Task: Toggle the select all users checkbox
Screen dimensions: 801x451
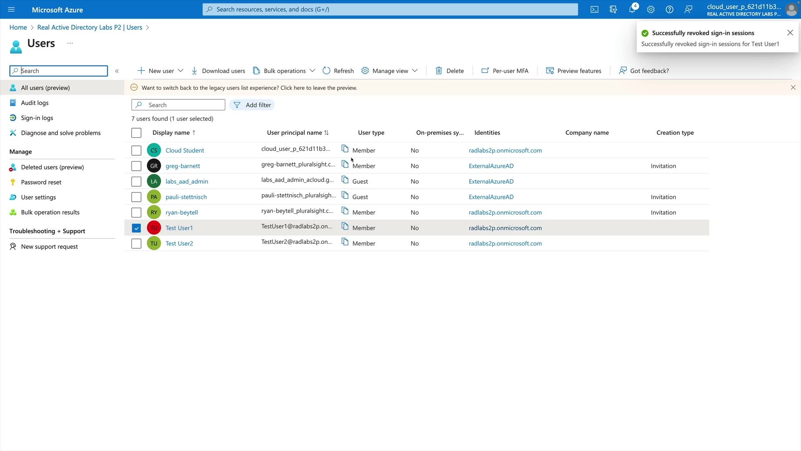Action: tap(136, 133)
